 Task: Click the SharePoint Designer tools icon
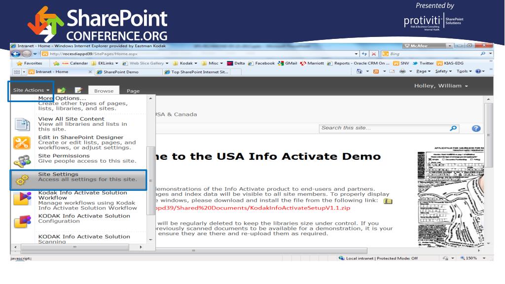(22, 142)
